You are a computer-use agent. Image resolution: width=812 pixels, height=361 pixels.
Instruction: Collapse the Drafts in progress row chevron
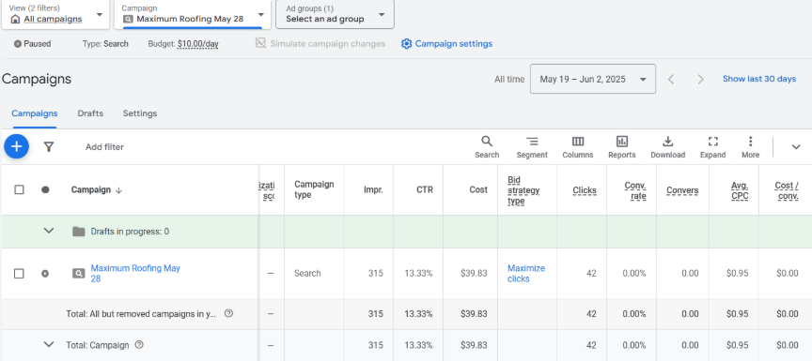[x=49, y=231]
